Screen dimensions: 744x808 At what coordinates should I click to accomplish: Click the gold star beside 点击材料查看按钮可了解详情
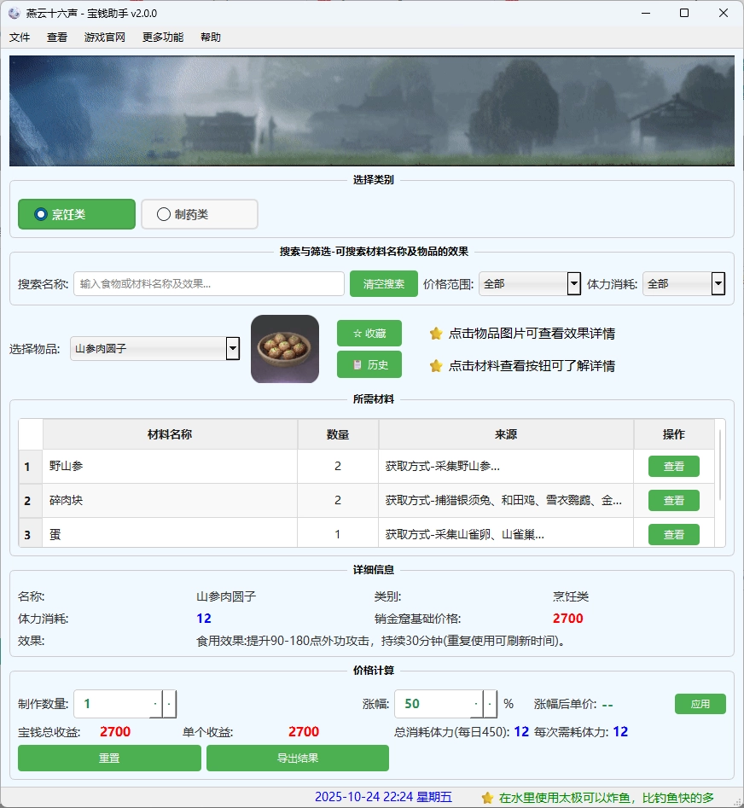[x=436, y=366]
